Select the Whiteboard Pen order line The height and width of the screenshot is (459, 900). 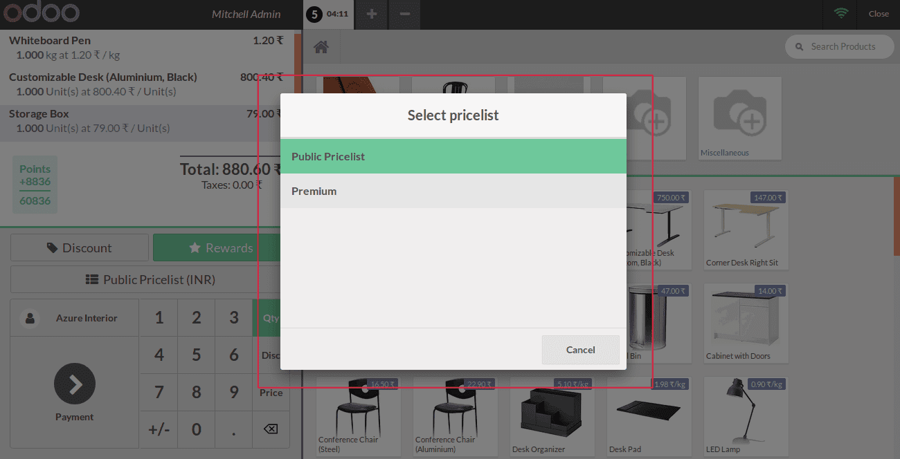click(x=147, y=48)
